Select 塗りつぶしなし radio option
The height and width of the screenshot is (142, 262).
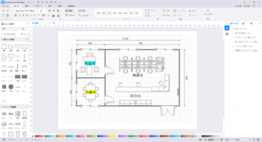pos(233,29)
